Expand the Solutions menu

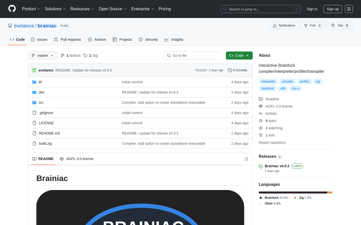tap(55, 9)
